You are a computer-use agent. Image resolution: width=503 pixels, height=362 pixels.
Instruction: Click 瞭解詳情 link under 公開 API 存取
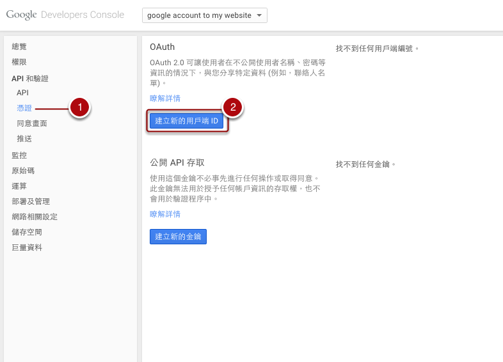click(165, 214)
